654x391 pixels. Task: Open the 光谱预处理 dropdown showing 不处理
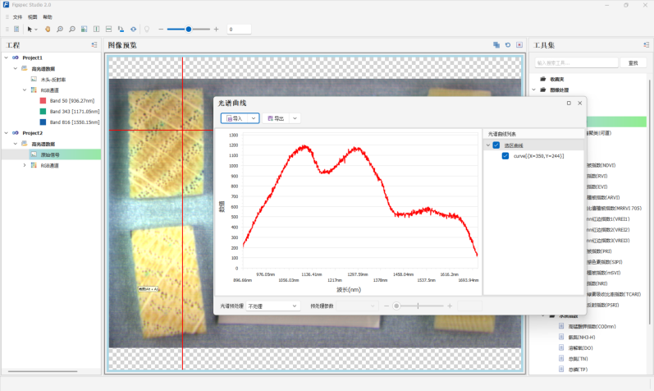point(273,306)
